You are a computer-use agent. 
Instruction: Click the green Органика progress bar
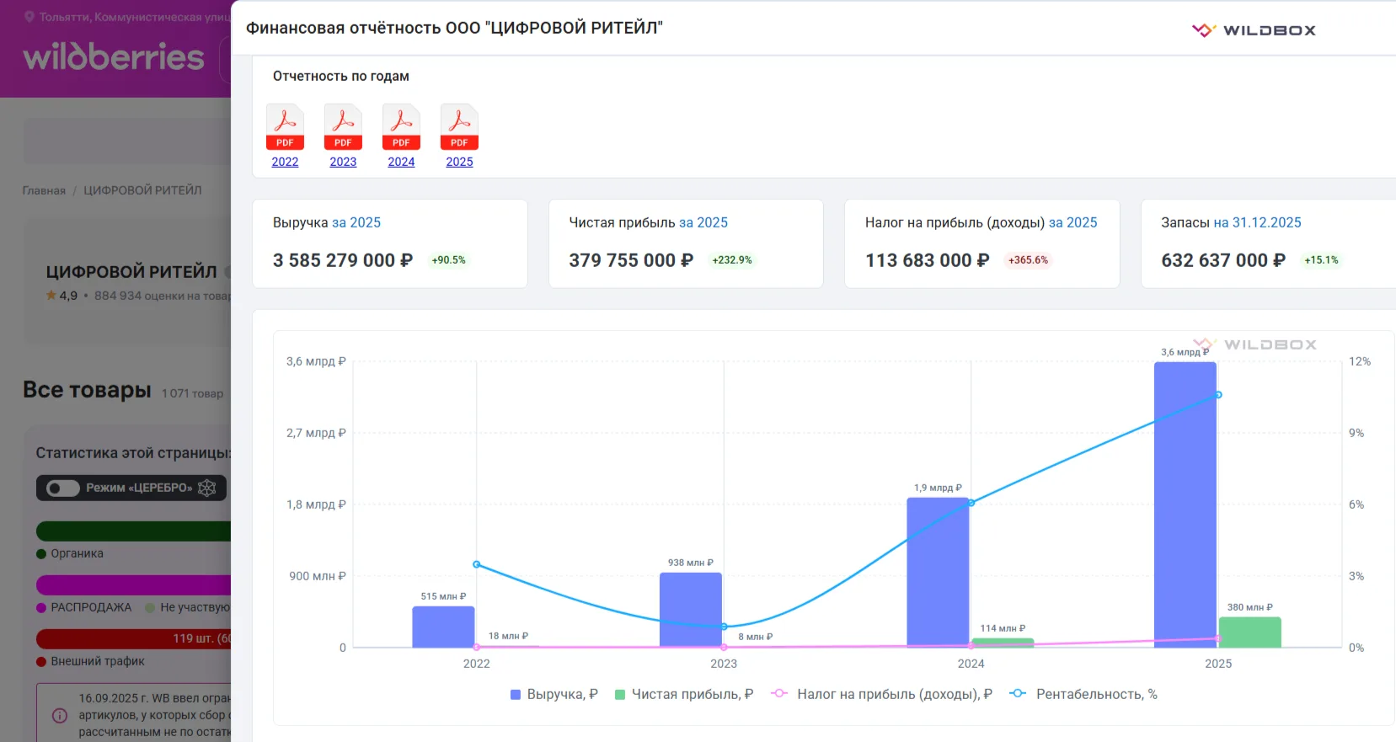click(x=133, y=531)
